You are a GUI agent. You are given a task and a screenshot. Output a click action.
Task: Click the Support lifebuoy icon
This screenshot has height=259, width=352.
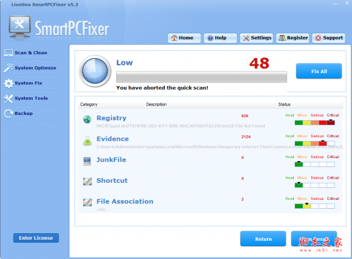point(318,38)
